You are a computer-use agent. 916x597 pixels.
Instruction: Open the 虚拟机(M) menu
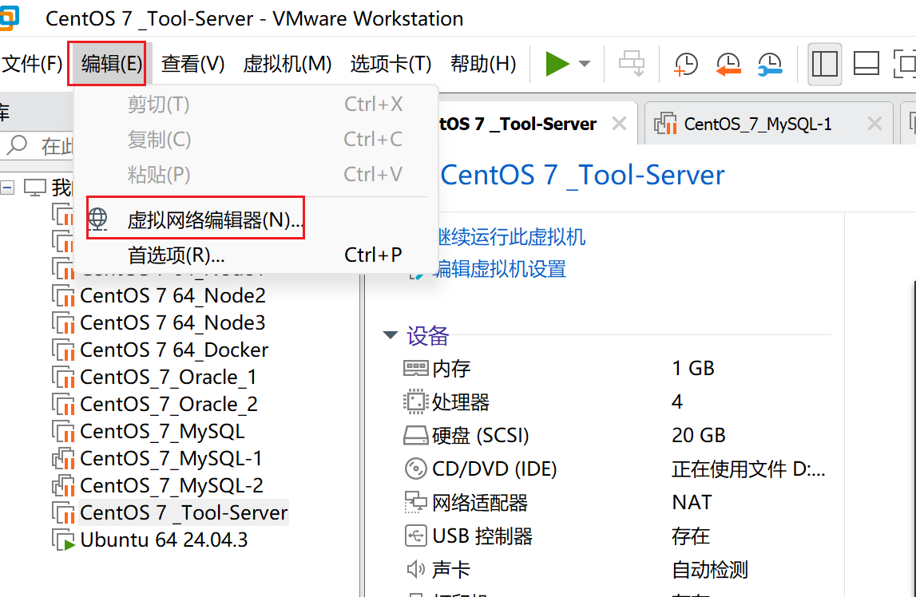click(287, 64)
